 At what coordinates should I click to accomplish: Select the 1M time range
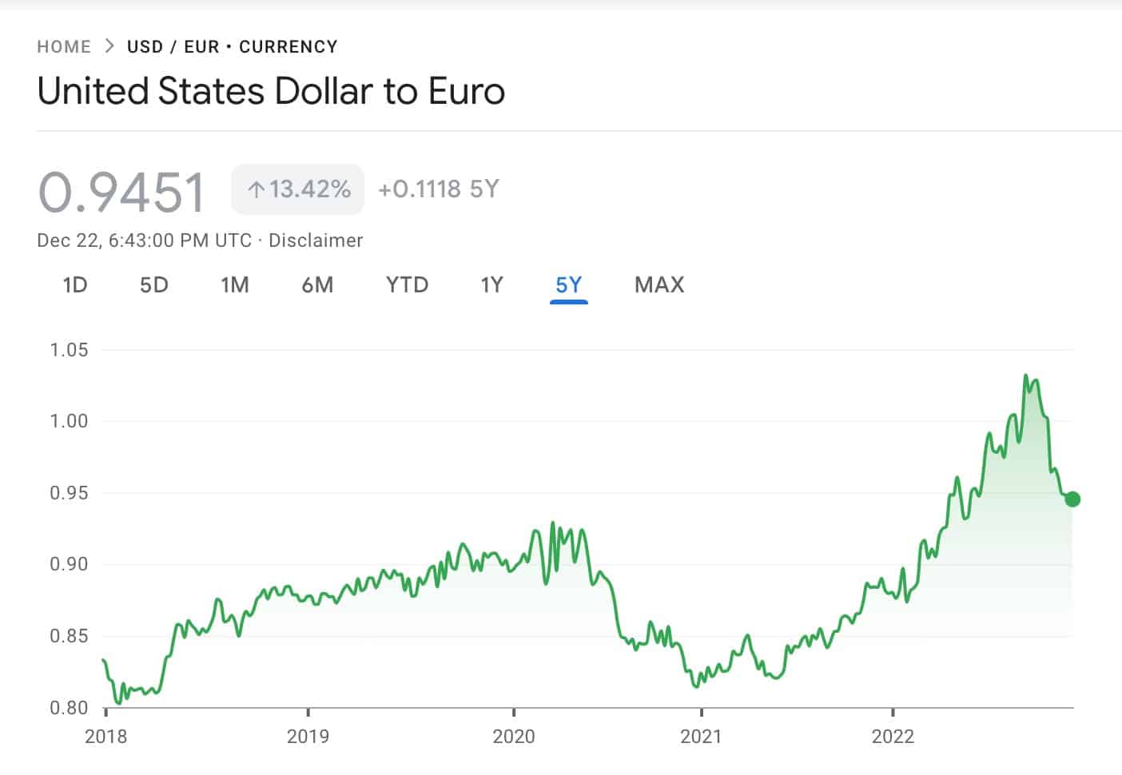click(235, 285)
